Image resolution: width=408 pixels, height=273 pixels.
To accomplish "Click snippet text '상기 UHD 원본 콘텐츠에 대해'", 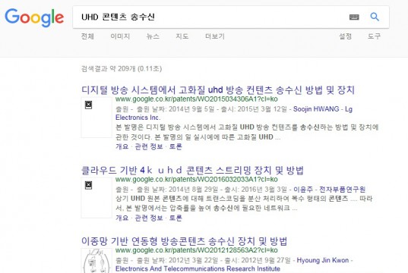I will (160, 199).
